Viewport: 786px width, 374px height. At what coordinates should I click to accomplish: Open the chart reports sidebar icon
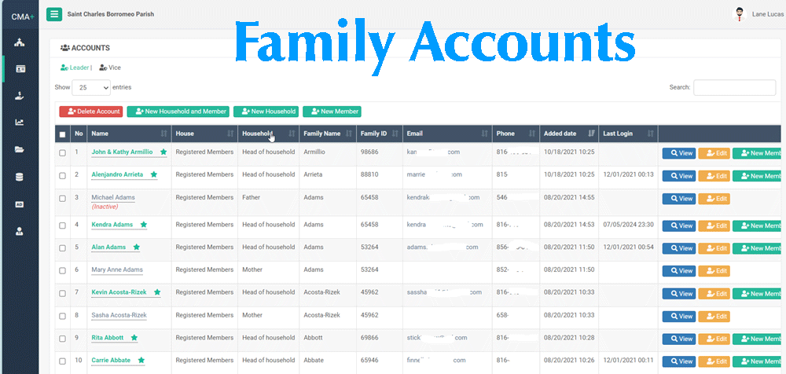click(x=20, y=123)
